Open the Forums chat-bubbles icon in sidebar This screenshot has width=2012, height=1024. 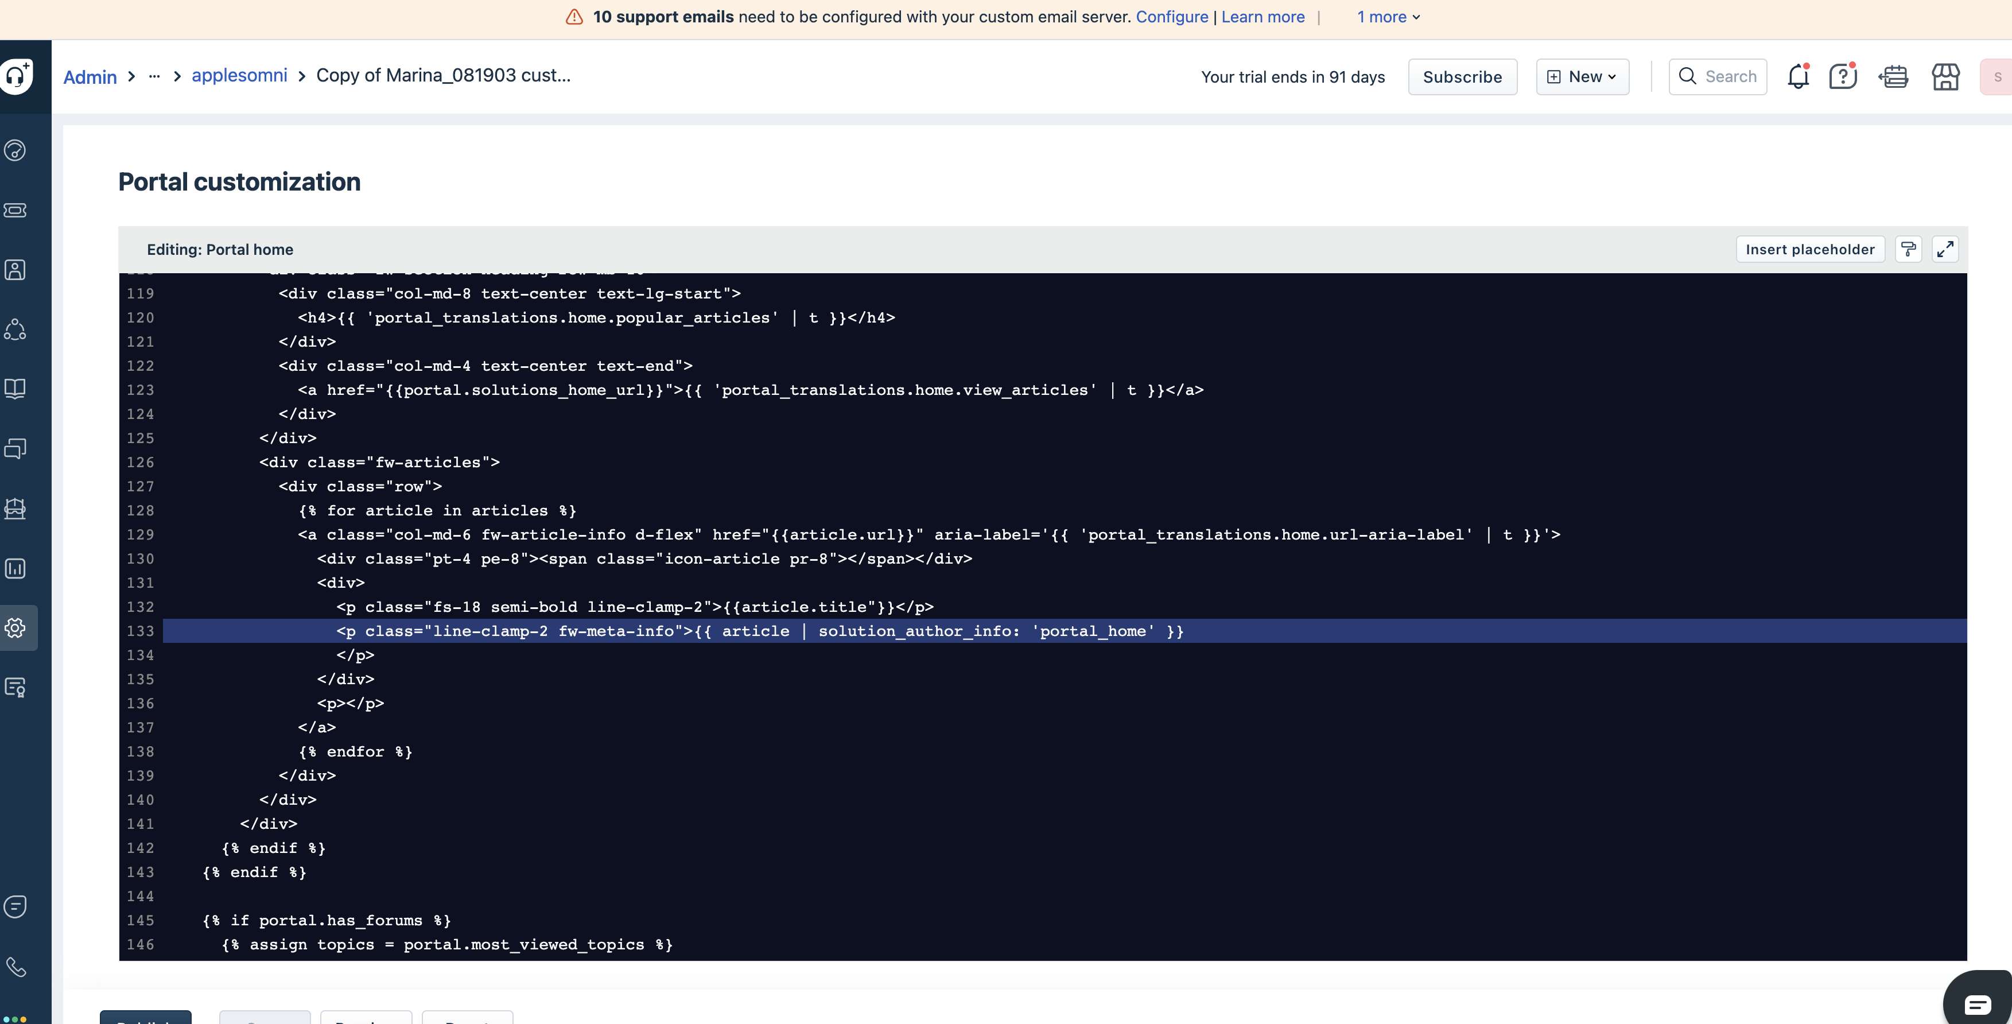pyautogui.click(x=15, y=448)
